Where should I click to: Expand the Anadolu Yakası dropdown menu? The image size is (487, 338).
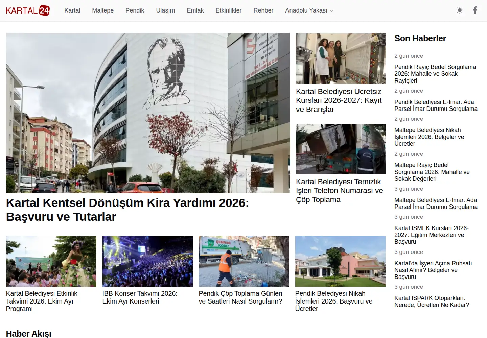309,10
